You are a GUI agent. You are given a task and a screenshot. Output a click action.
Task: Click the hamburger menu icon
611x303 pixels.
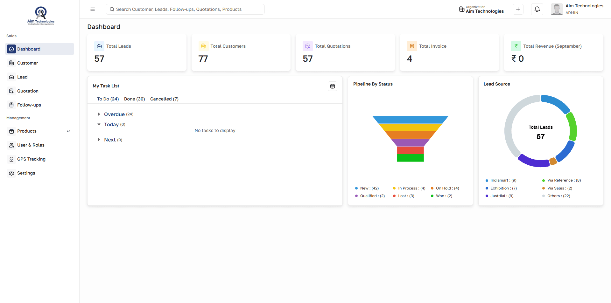tap(93, 9)
